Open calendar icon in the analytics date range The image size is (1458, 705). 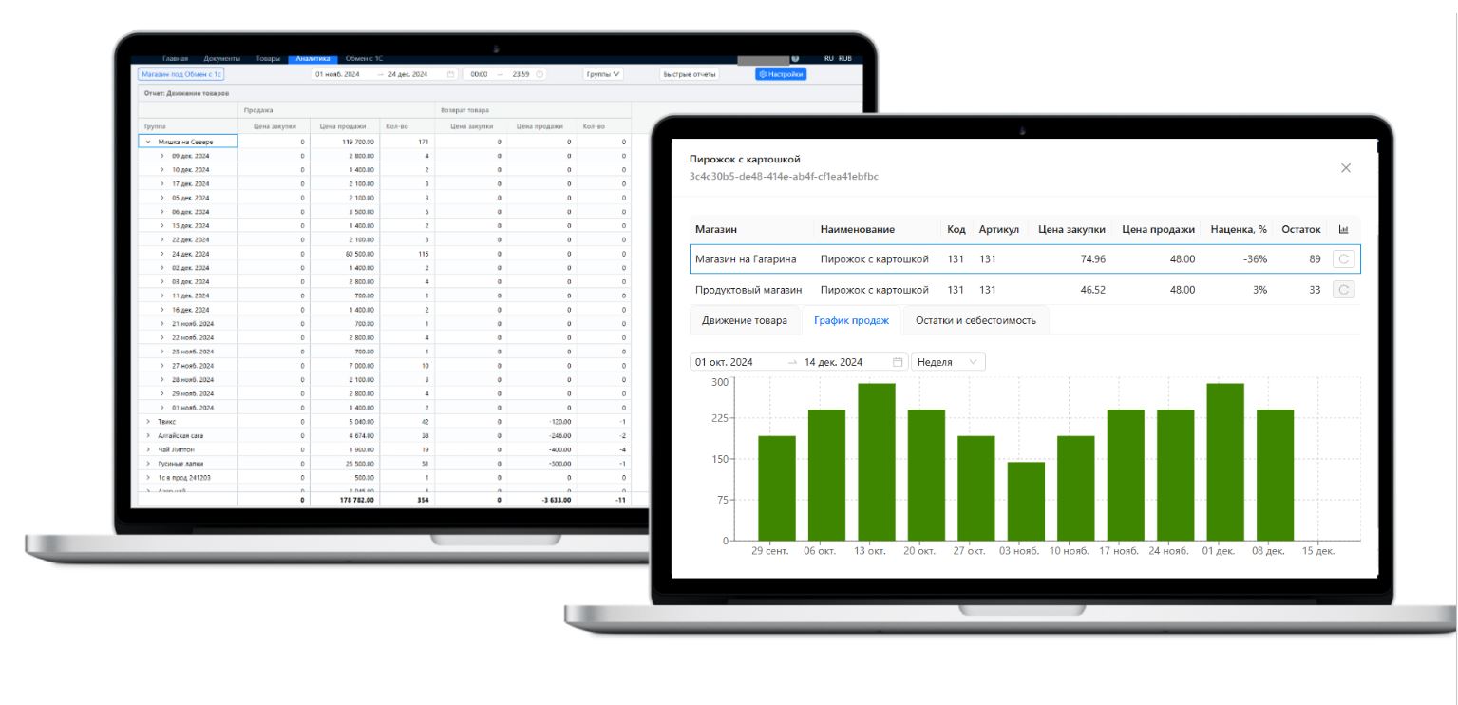(x=451, y=74)
